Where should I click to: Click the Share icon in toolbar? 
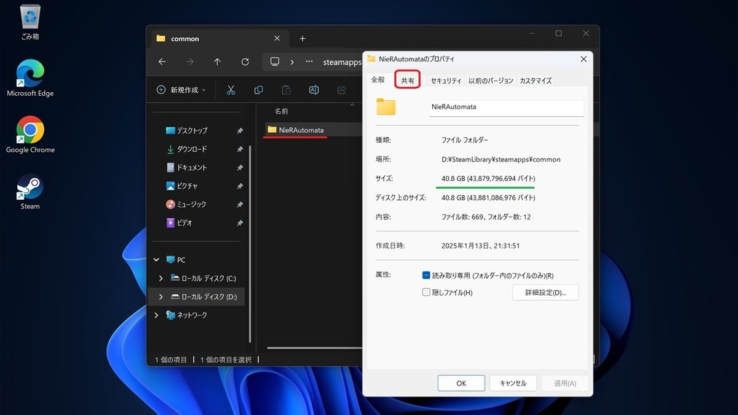[x=341, y=90]
